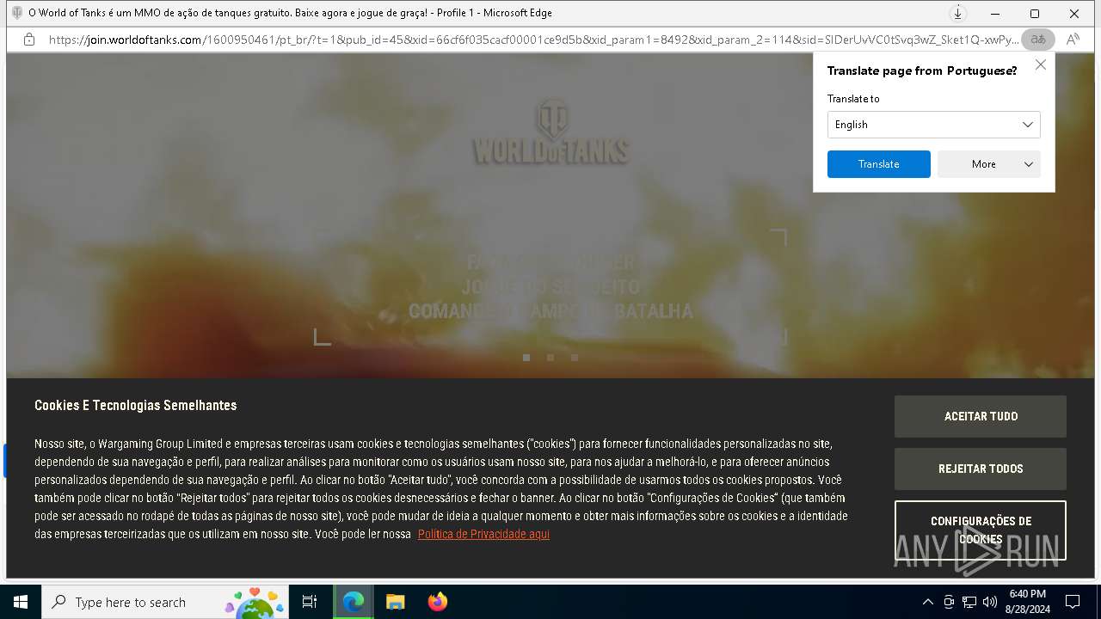Select the second carousel dot
The image size is (1101, 619).
pos(550,358)
